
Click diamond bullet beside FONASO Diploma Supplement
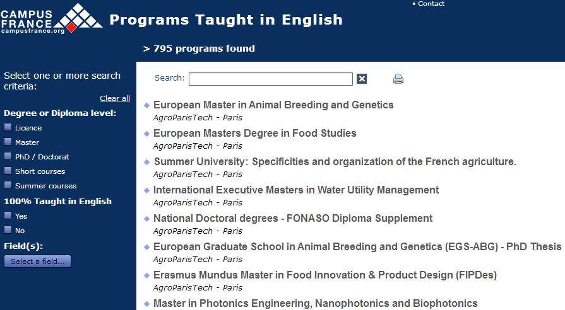point(146,219)
